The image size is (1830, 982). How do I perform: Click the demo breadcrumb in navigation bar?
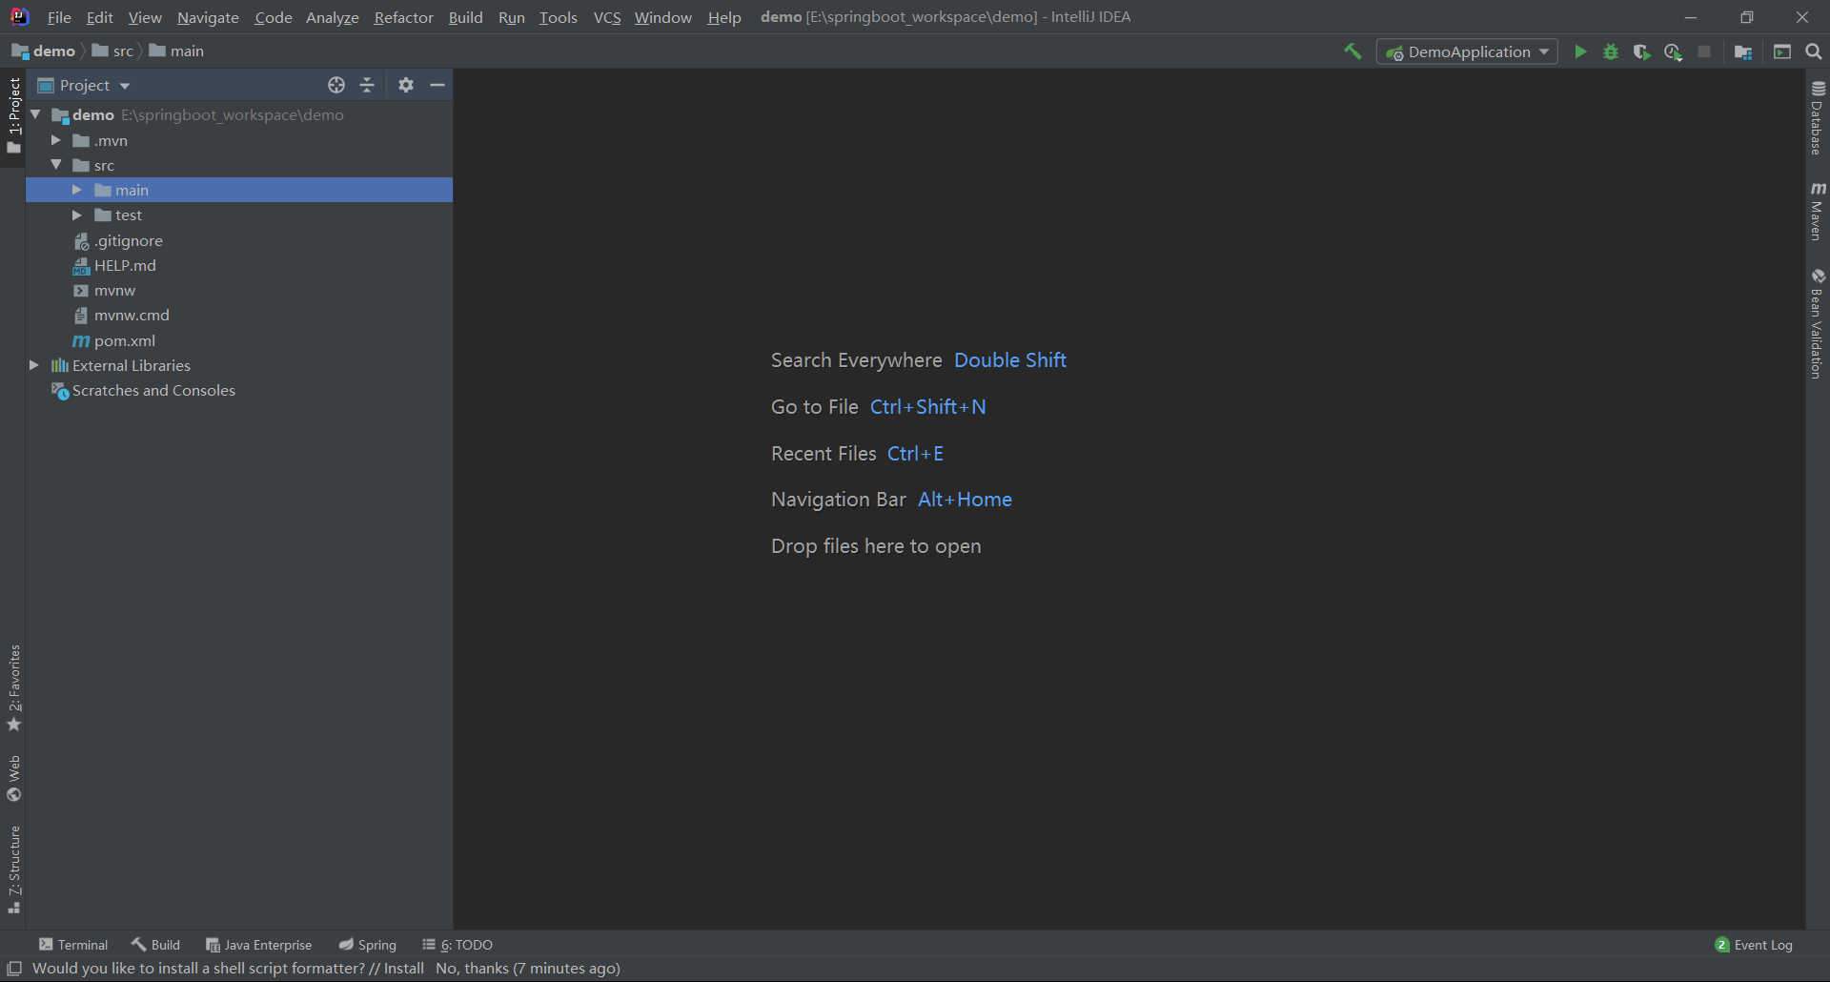tap(44, 51)
